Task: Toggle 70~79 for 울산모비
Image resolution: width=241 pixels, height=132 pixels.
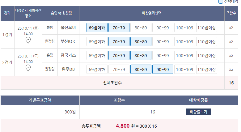Action: click(x=119, y=28)
